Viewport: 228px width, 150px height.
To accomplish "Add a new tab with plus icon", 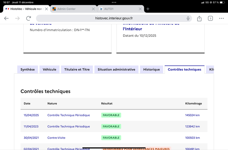I will coord(148,9).
